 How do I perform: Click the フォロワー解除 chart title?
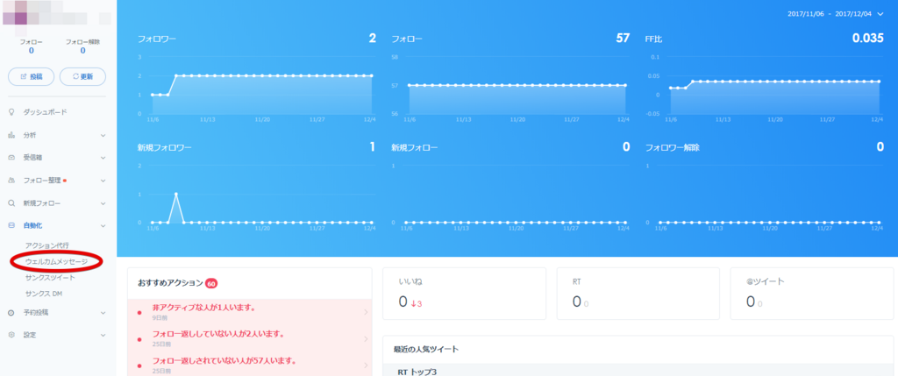[x=673, y=147]
